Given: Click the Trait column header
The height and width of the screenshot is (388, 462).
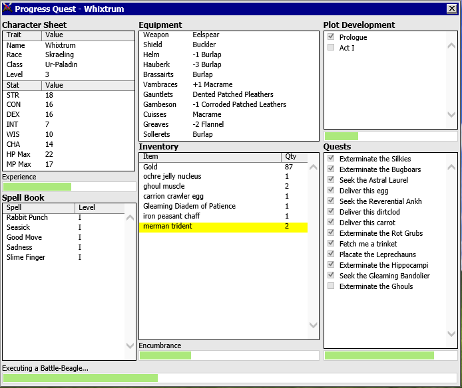Looking at the screenshot, I should point(22,36).
